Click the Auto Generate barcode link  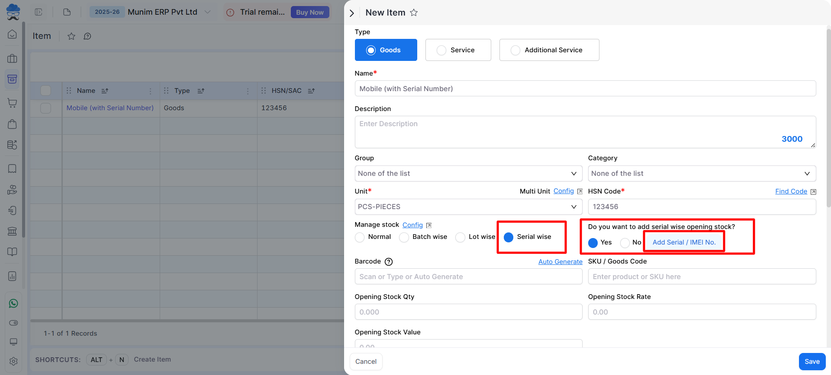(560, 262)
